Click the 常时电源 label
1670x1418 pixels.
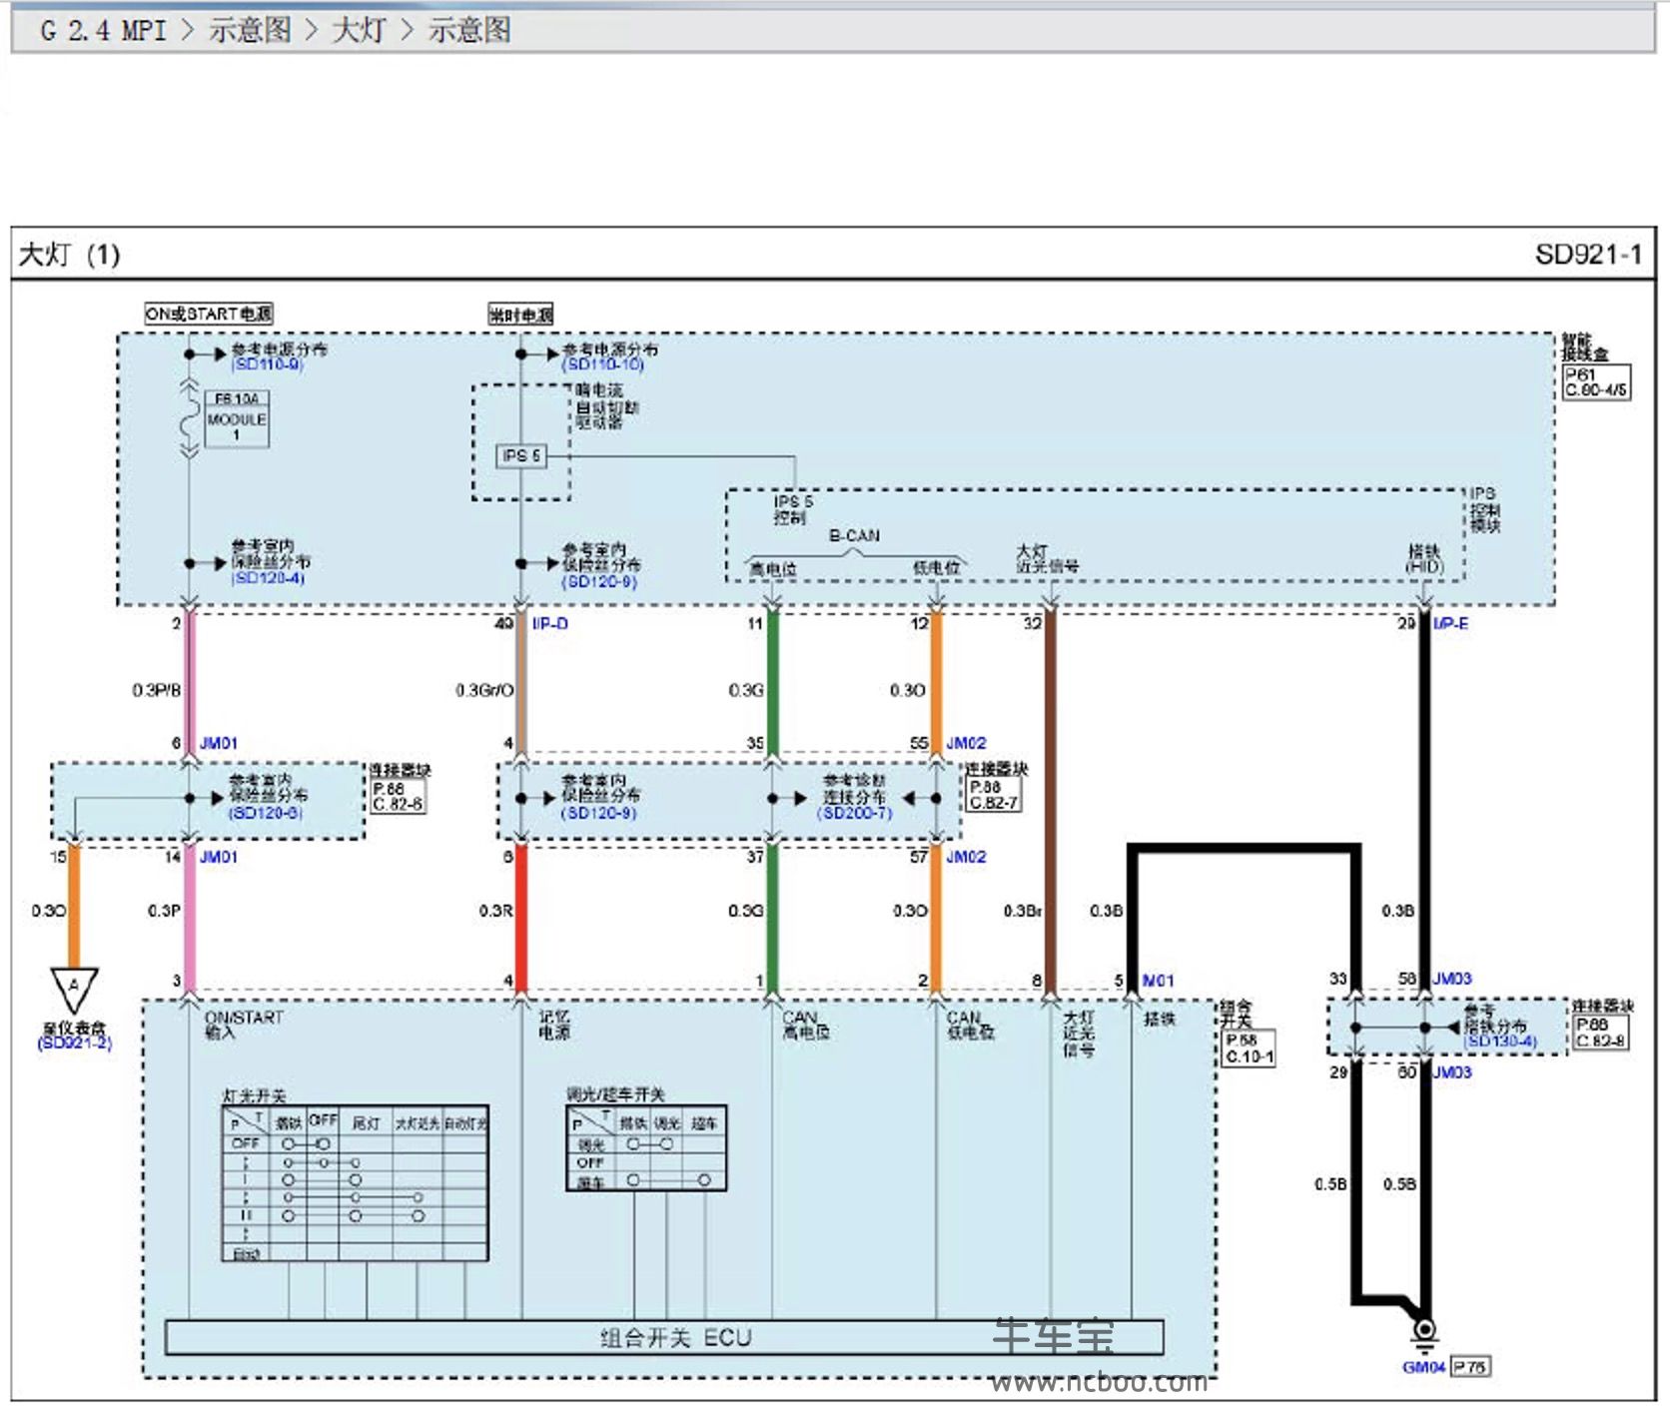520,315
